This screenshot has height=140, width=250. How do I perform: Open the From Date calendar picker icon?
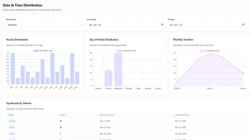click(x=162, y=24)
